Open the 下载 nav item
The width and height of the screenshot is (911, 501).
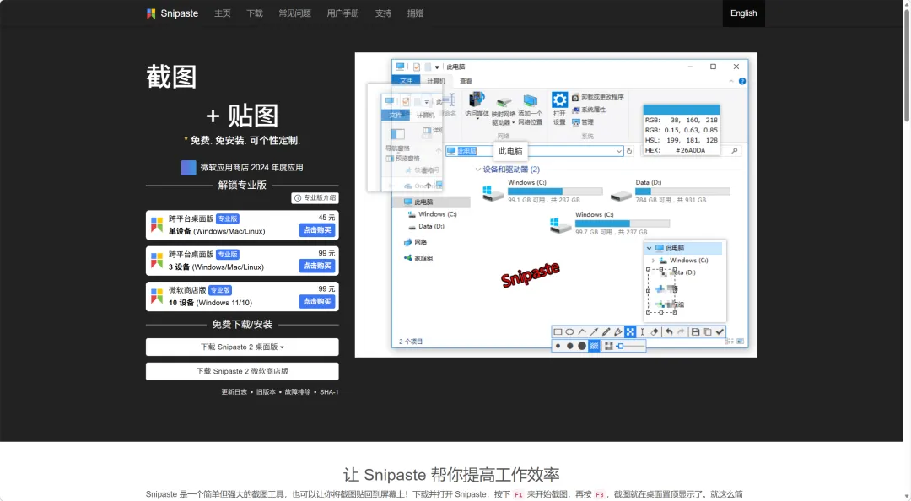[255, 13]
